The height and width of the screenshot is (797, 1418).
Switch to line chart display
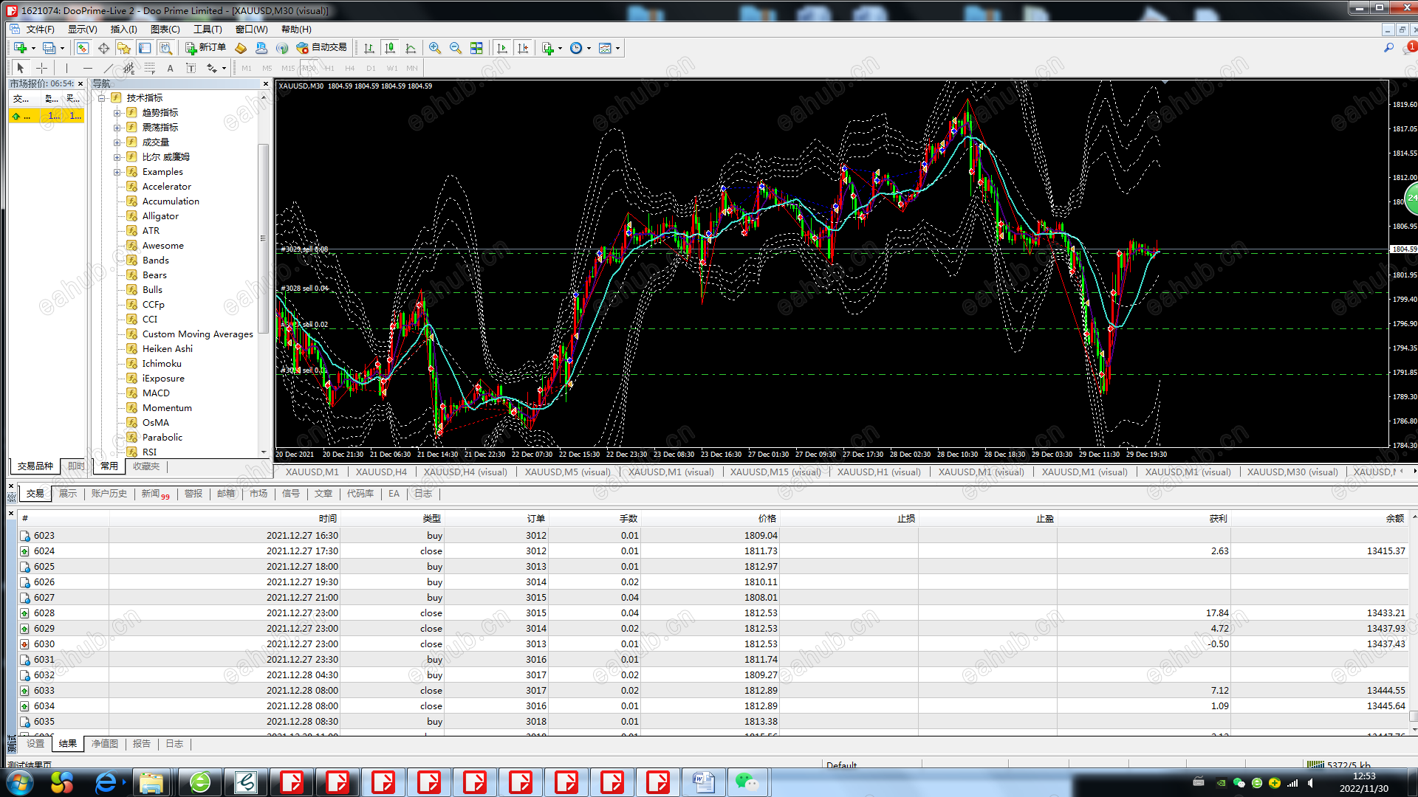(411, 48)
